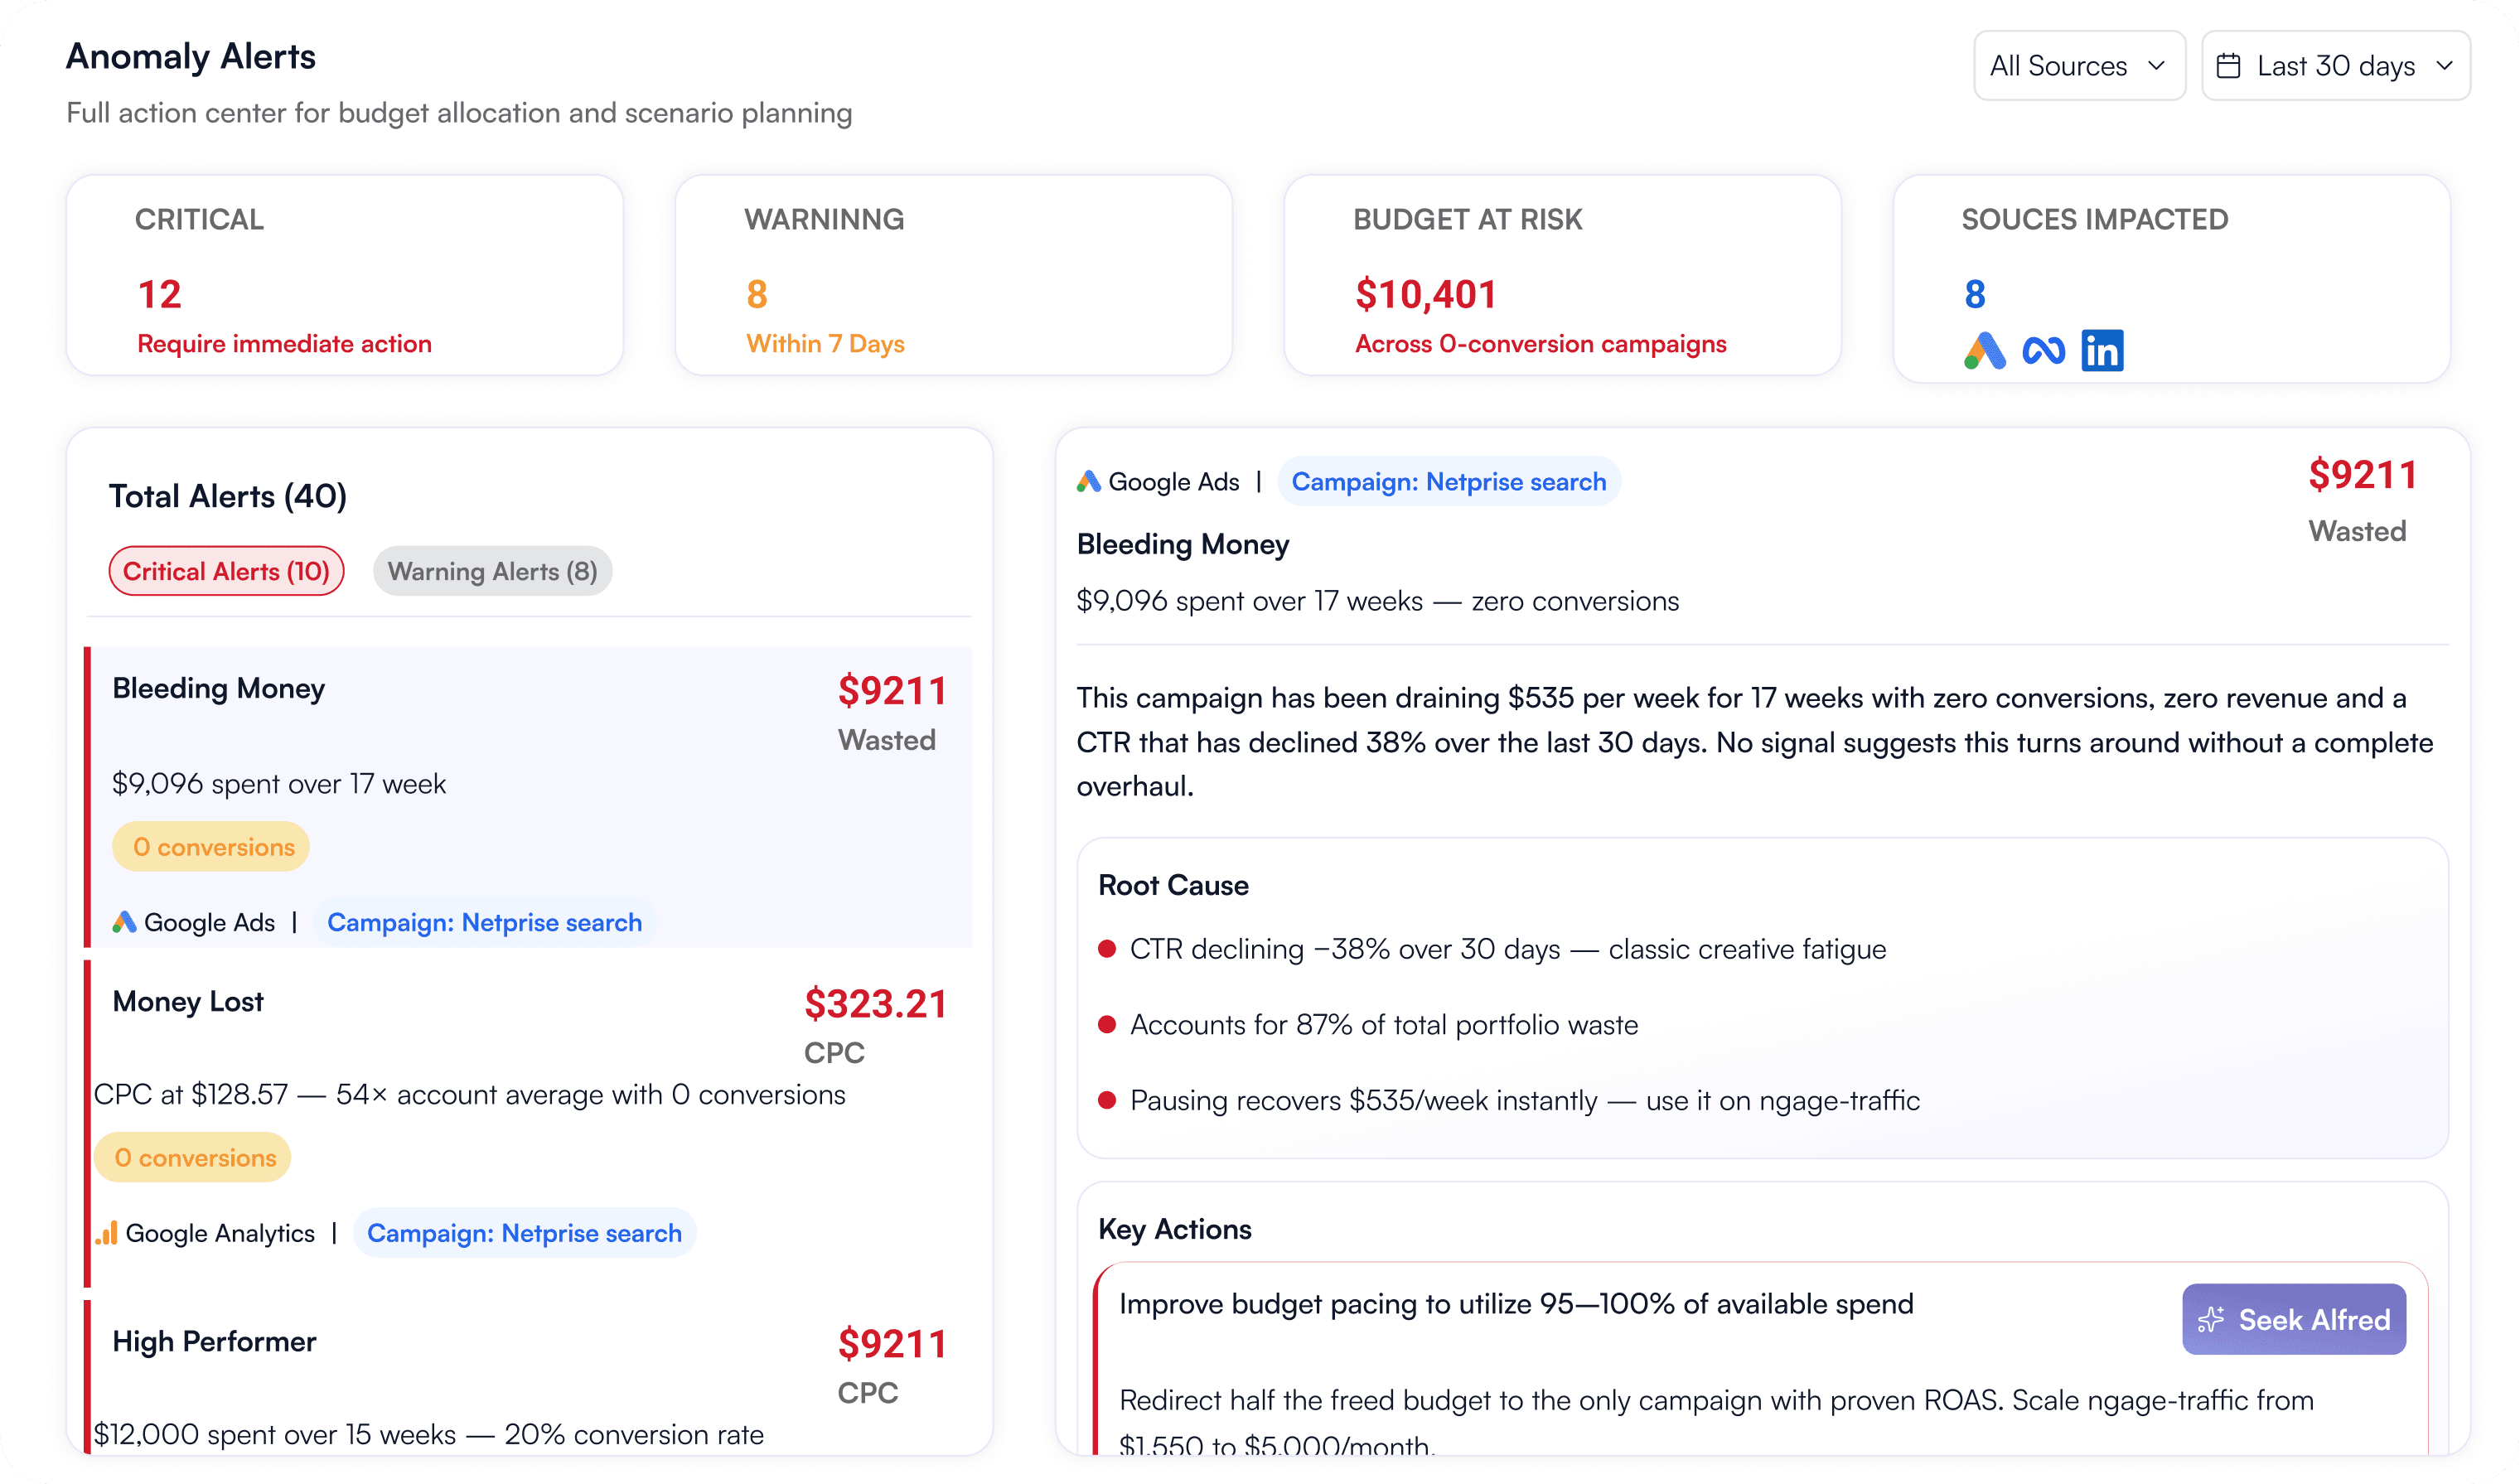The image size is (2520, 1484).
Task: Click Google Ads icon in Bleeding Money alert
Action: pyautogui.click(x=124, y=922)
